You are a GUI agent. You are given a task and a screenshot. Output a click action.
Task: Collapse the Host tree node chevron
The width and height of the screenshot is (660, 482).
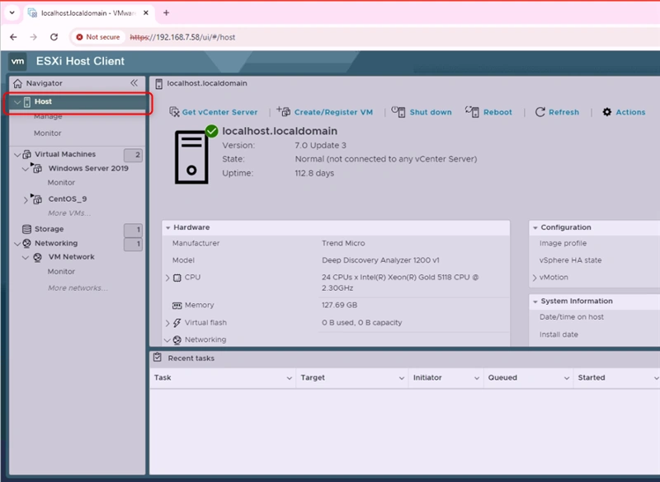[17, 101]
